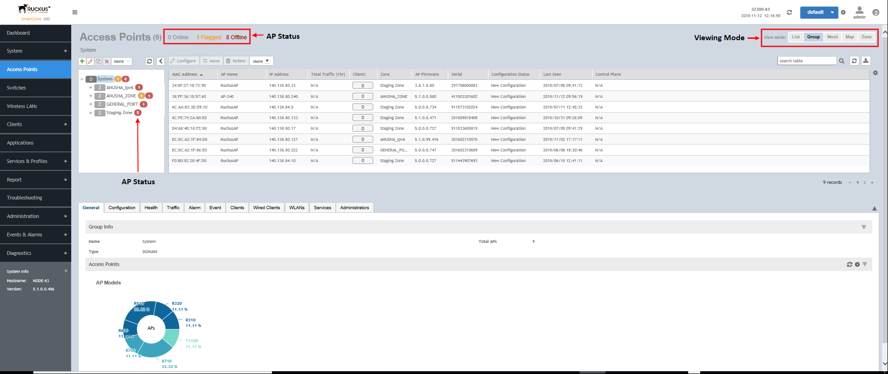Switch view mode to Map

[x=850, y=37]
